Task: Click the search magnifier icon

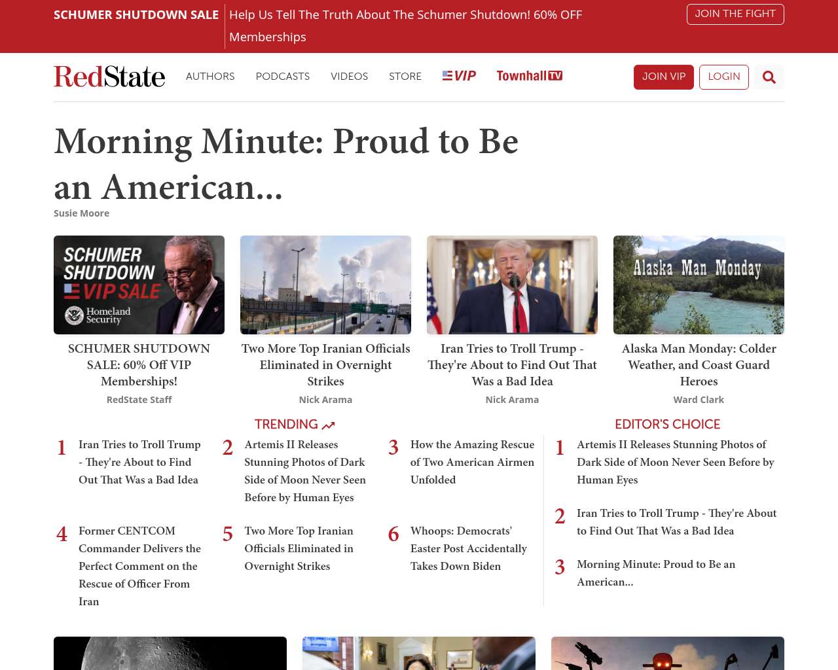Action: [x=769, y=77]
